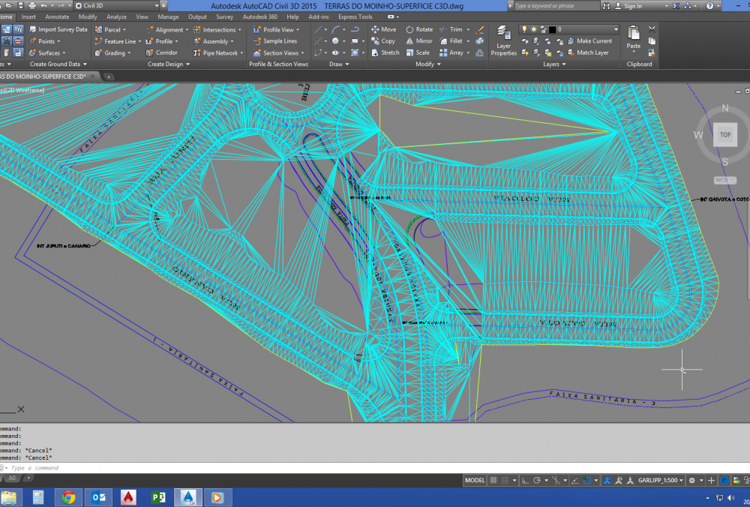
Task: Select the Sample Lines tool
Action: pos(275,41)
